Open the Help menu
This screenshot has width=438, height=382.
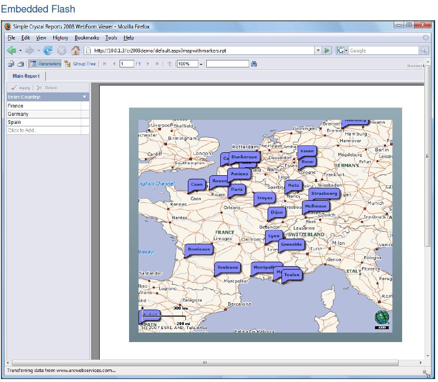coord(129,38)
